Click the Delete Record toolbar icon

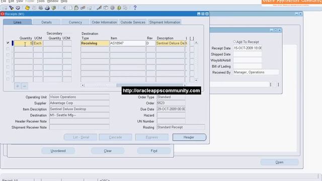pos(90,8)
